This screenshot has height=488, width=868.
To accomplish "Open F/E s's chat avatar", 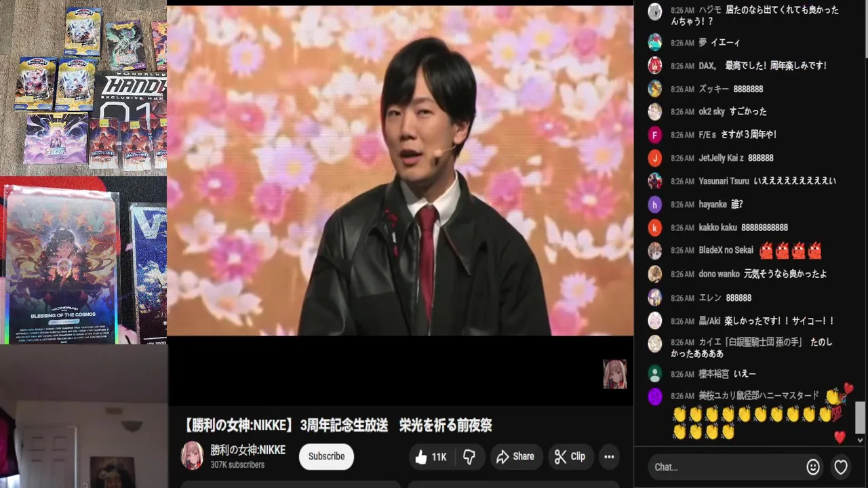I will click(x=654, y=135).
